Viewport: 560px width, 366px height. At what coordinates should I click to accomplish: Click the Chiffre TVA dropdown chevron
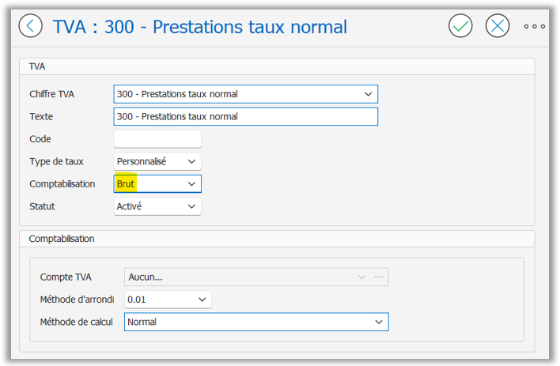[x=369, y=94]
